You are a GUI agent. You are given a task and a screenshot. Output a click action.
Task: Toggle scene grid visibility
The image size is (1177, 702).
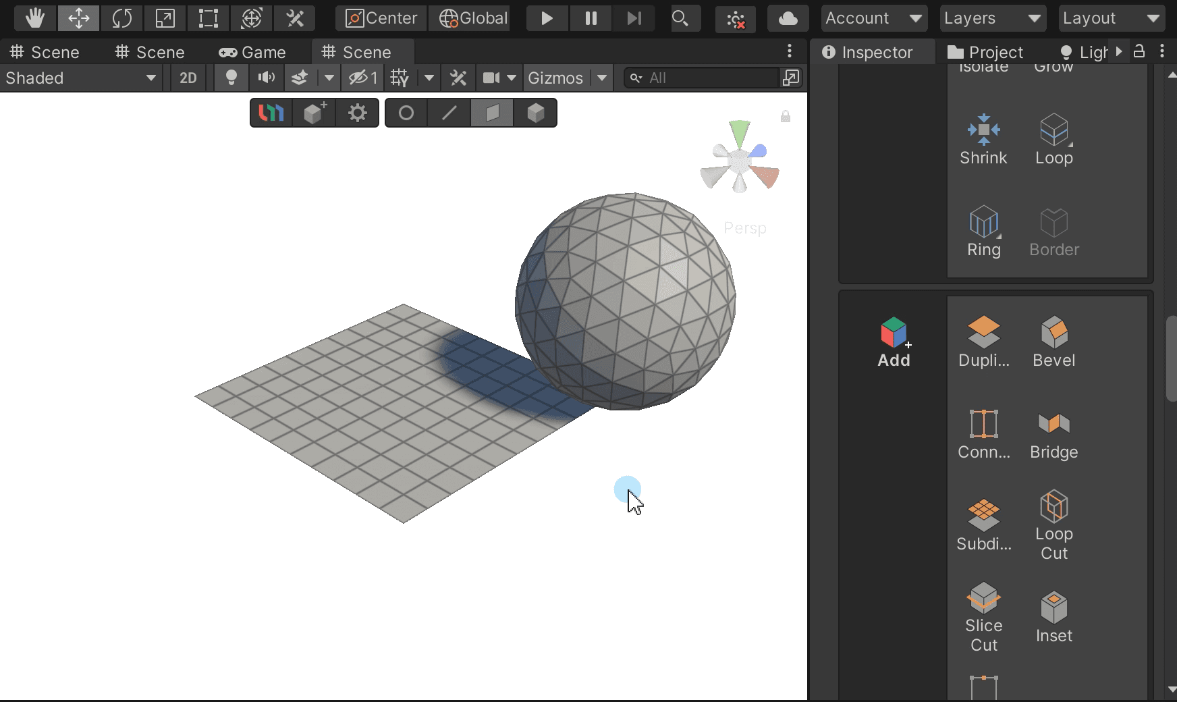click(x=400, y=78)
